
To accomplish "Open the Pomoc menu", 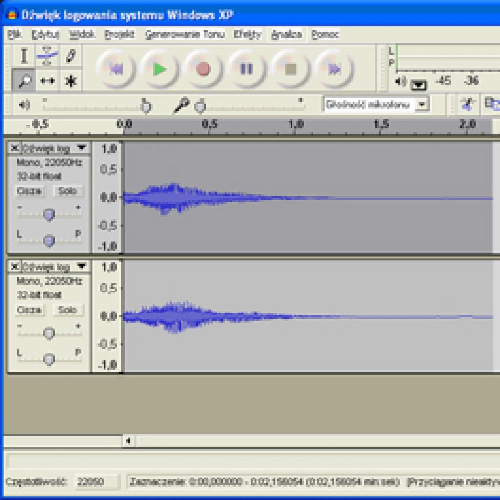I will (325, 34).
